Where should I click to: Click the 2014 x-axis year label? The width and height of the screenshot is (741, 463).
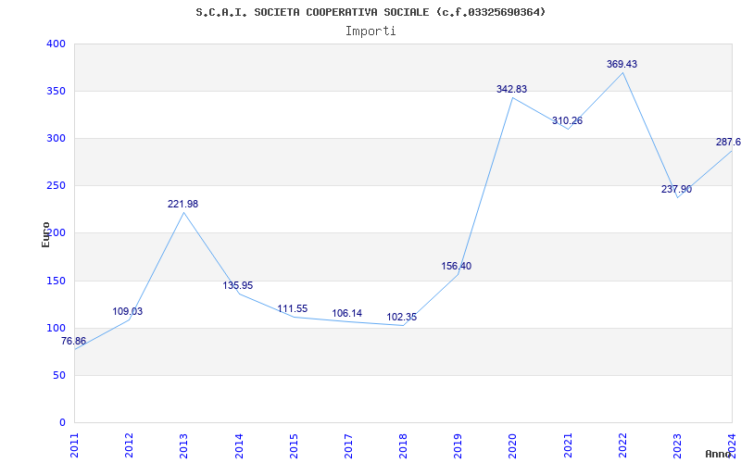pyautogui.click(x=239, y=445)
